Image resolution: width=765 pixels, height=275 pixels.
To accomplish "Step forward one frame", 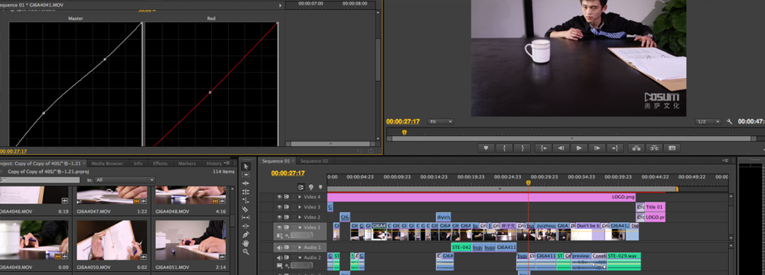I will pos(597,147).
